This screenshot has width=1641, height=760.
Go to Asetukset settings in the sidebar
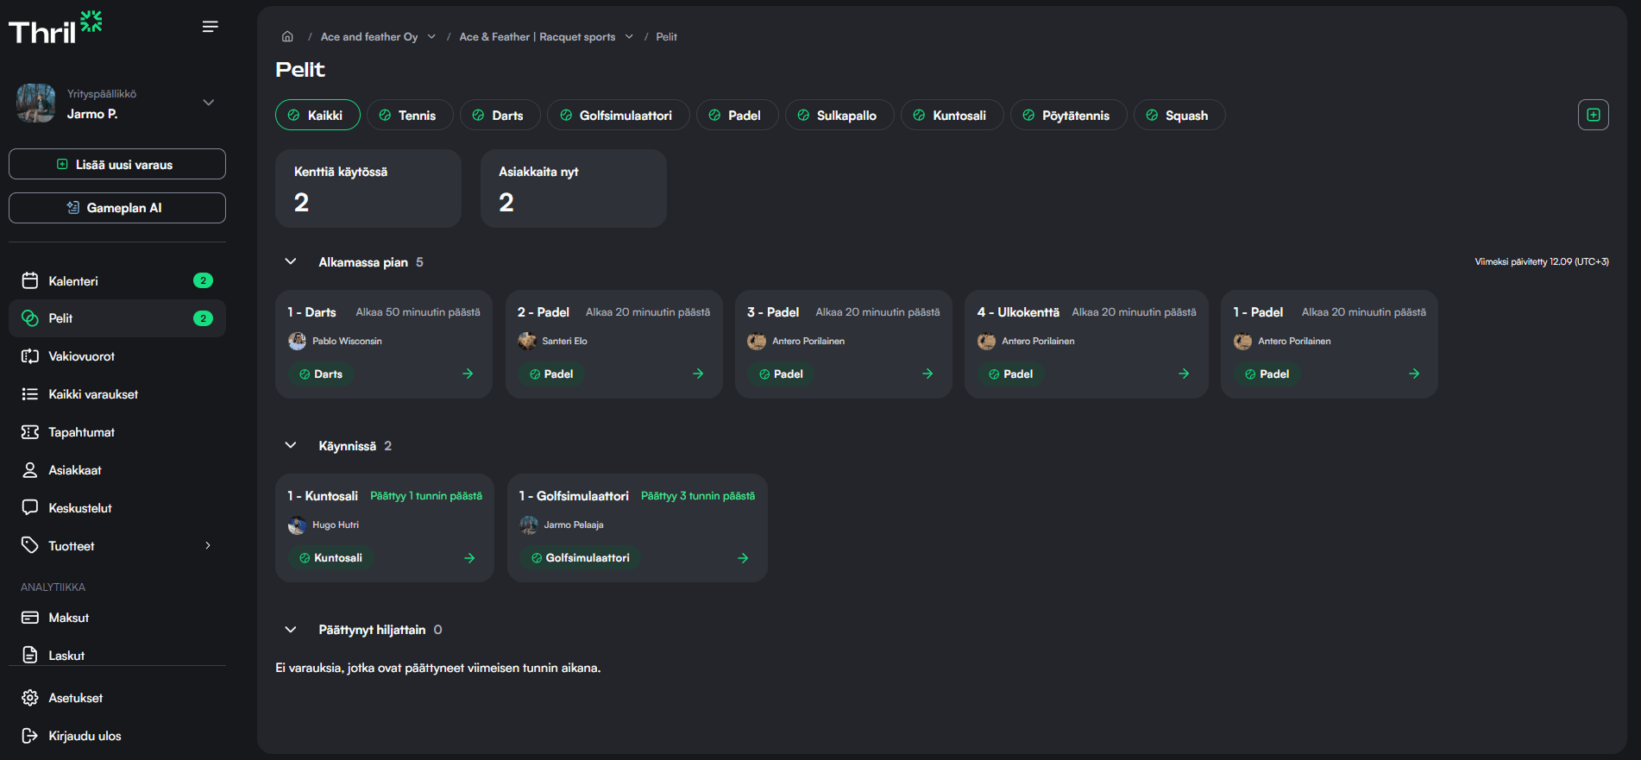75,698
